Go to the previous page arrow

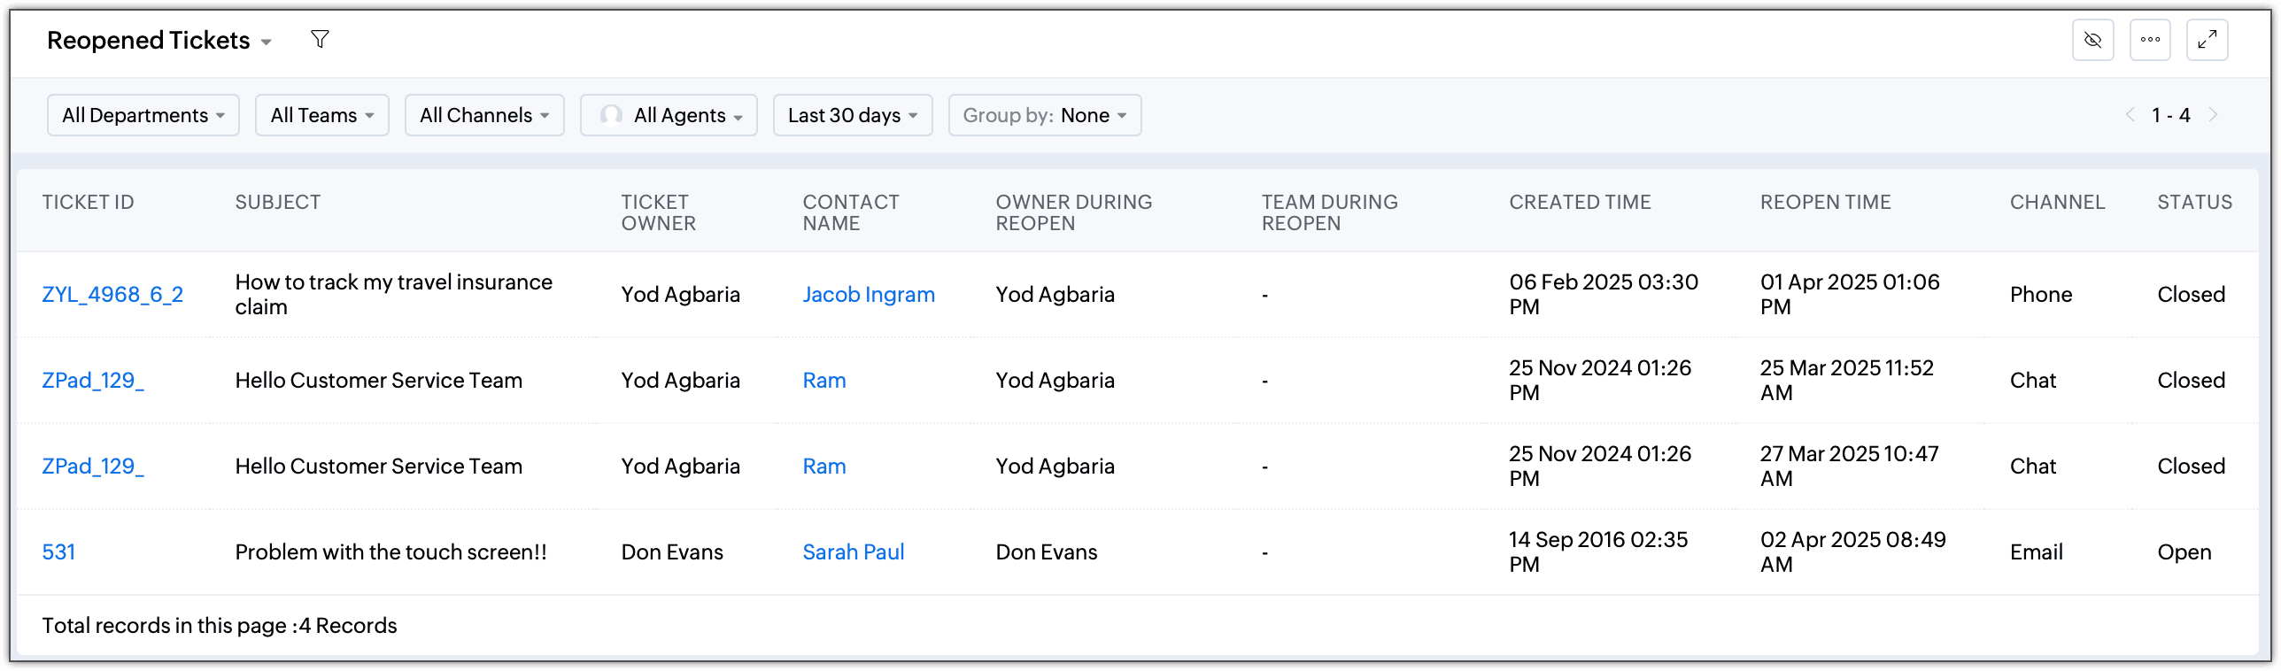[2130, 115]
